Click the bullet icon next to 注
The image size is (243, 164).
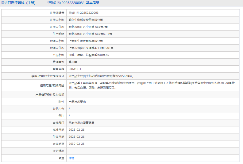coord(60,158)
